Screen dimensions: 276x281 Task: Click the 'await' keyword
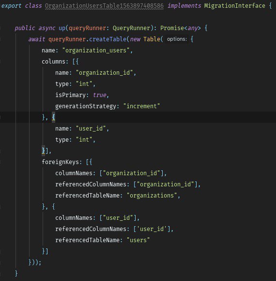(x=37, y=39)
